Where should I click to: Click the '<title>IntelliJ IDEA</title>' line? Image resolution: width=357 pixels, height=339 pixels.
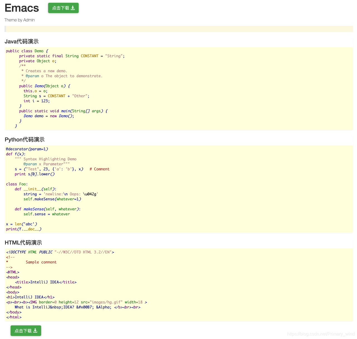click(46, 282)
